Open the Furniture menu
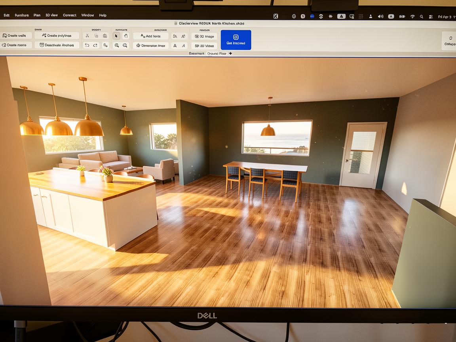Screen dimensions: 456x342 tap(22, 15)
